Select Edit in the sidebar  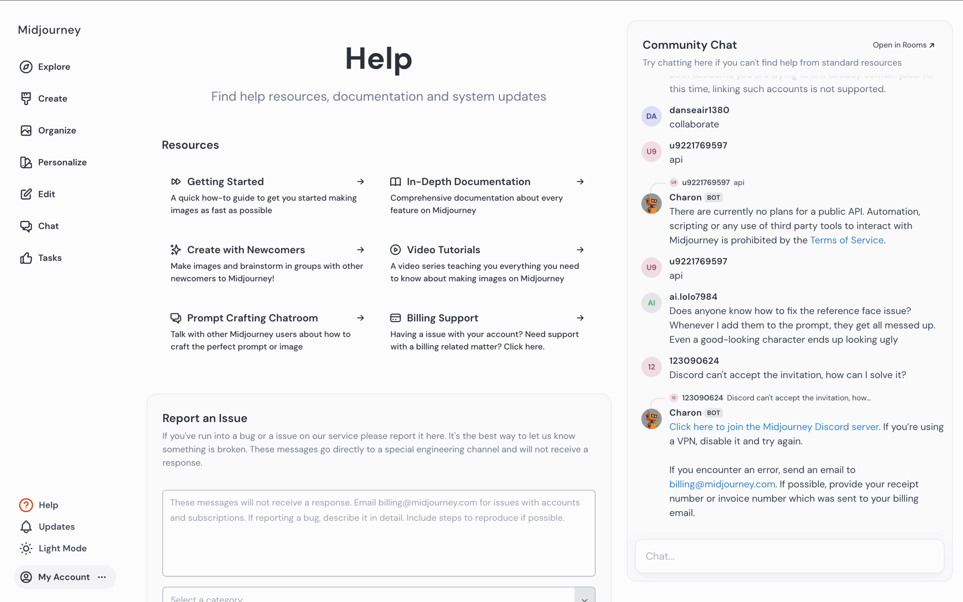pyautogui.click(x=47, y=194)
